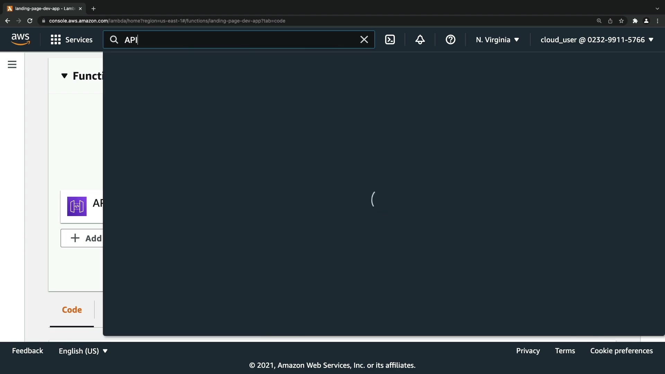The image size is (665, 374).
Task: Open Cookie preferences link
Action: (x=621, y=351)
